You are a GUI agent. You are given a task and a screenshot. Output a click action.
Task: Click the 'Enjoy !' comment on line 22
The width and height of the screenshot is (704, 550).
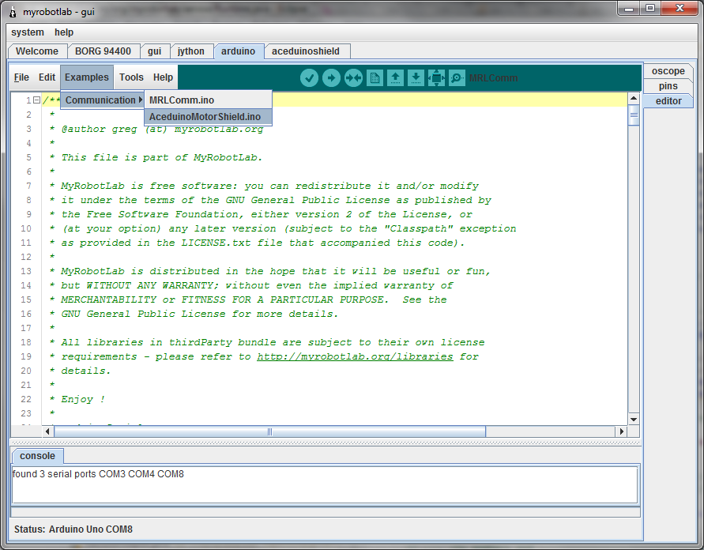(83, 399)
